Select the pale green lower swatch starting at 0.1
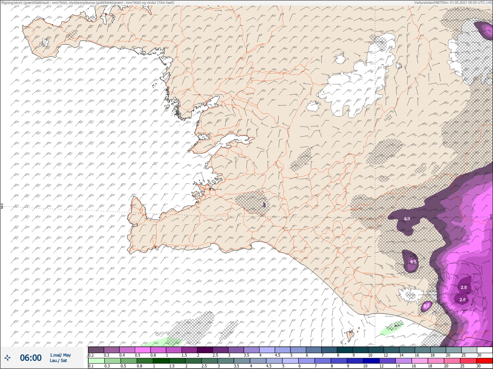 click(96, 361)
